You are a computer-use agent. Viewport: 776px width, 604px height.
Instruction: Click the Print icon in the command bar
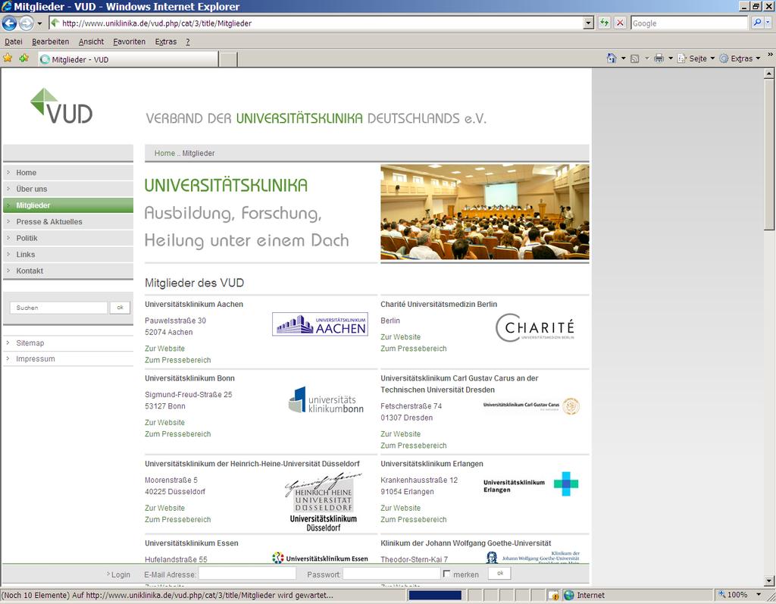(x=659, y=58)
